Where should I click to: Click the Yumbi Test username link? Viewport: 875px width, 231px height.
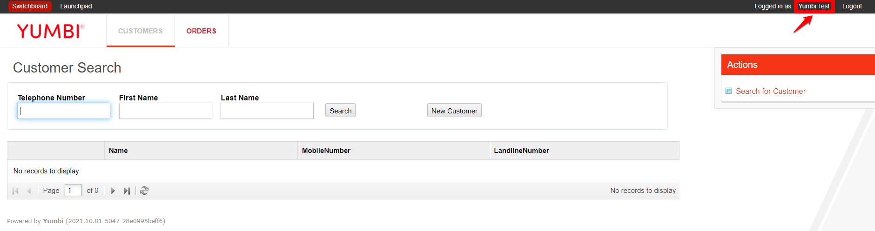(x=814, y=6)
